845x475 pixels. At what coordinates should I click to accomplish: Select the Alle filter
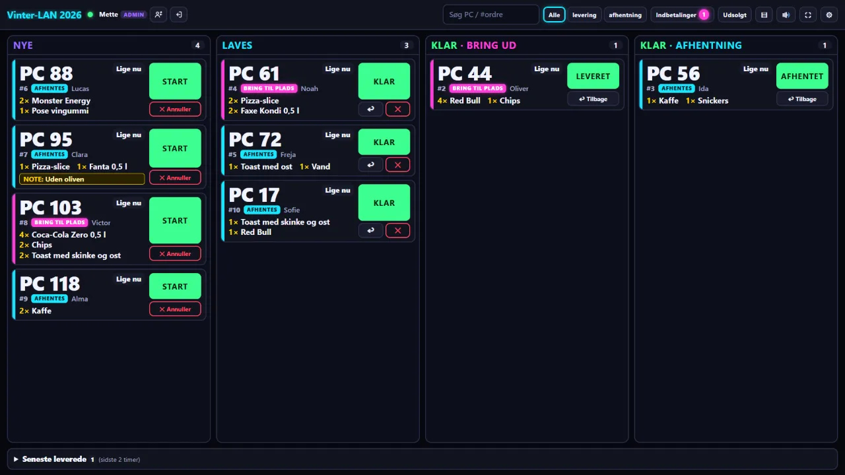click(x=555, y=15)
